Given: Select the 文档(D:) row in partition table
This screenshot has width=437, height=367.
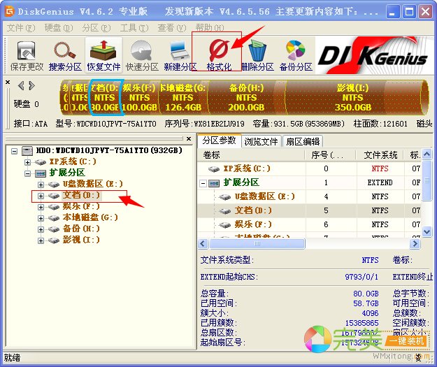Looking at the screenshot, I should (x=309, y=210).
